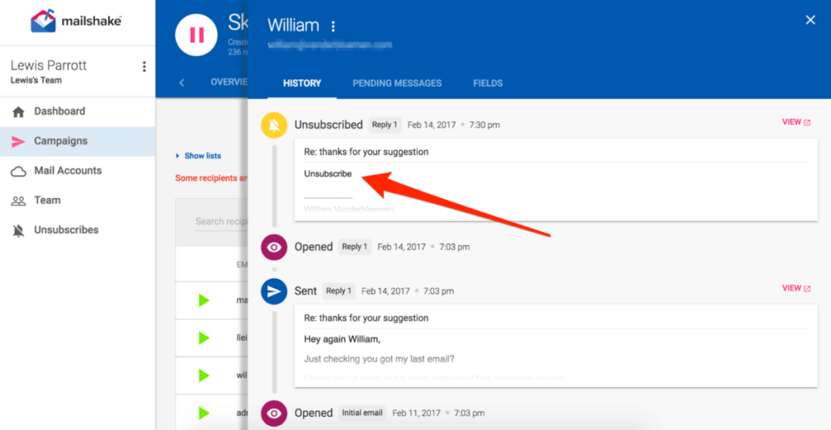Expand Show lists disclosure
The width and height of the screenshot is (831, 430).
click(199, 156)
